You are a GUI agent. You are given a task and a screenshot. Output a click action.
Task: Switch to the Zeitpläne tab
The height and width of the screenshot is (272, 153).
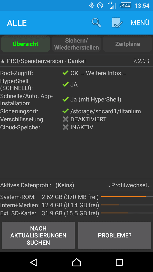pos(128,44)
